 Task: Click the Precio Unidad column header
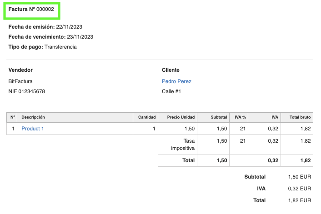pos(181,117)
